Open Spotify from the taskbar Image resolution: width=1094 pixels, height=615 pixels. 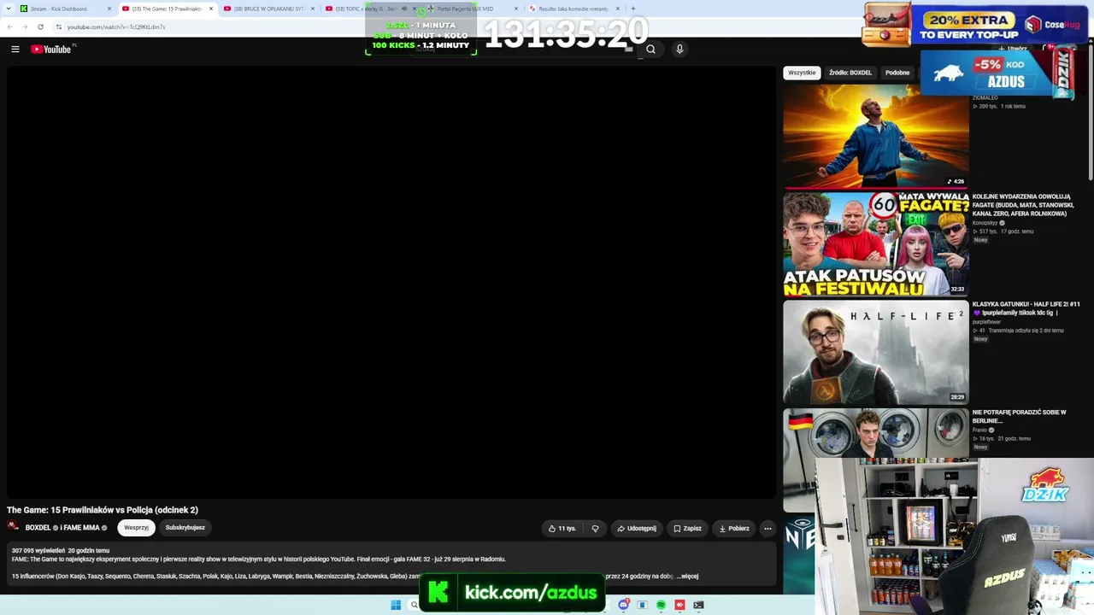tap(661, 605)
